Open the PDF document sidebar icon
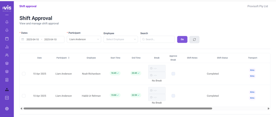Viewport: 276px width, 117px height. [x=7, y=80]
